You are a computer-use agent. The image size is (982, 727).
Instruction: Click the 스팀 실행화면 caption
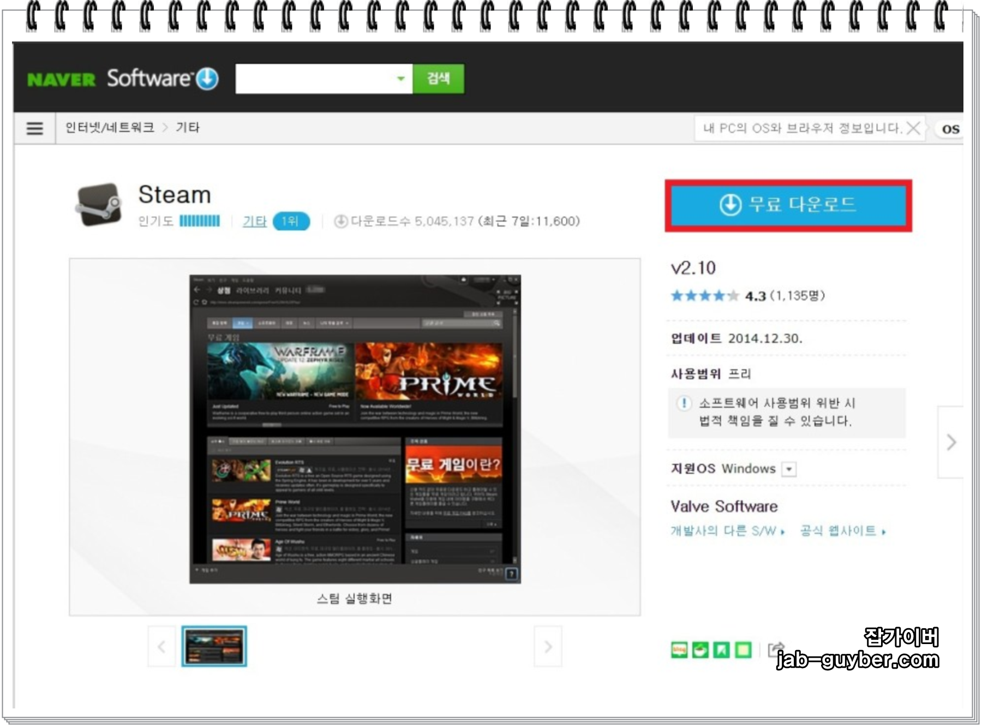pos(355,599)
